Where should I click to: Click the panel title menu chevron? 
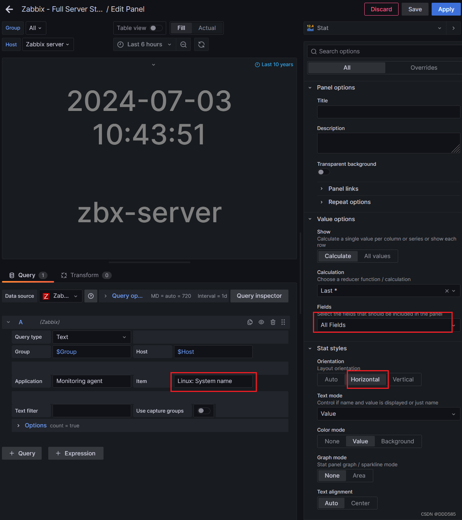click(153, 65)
